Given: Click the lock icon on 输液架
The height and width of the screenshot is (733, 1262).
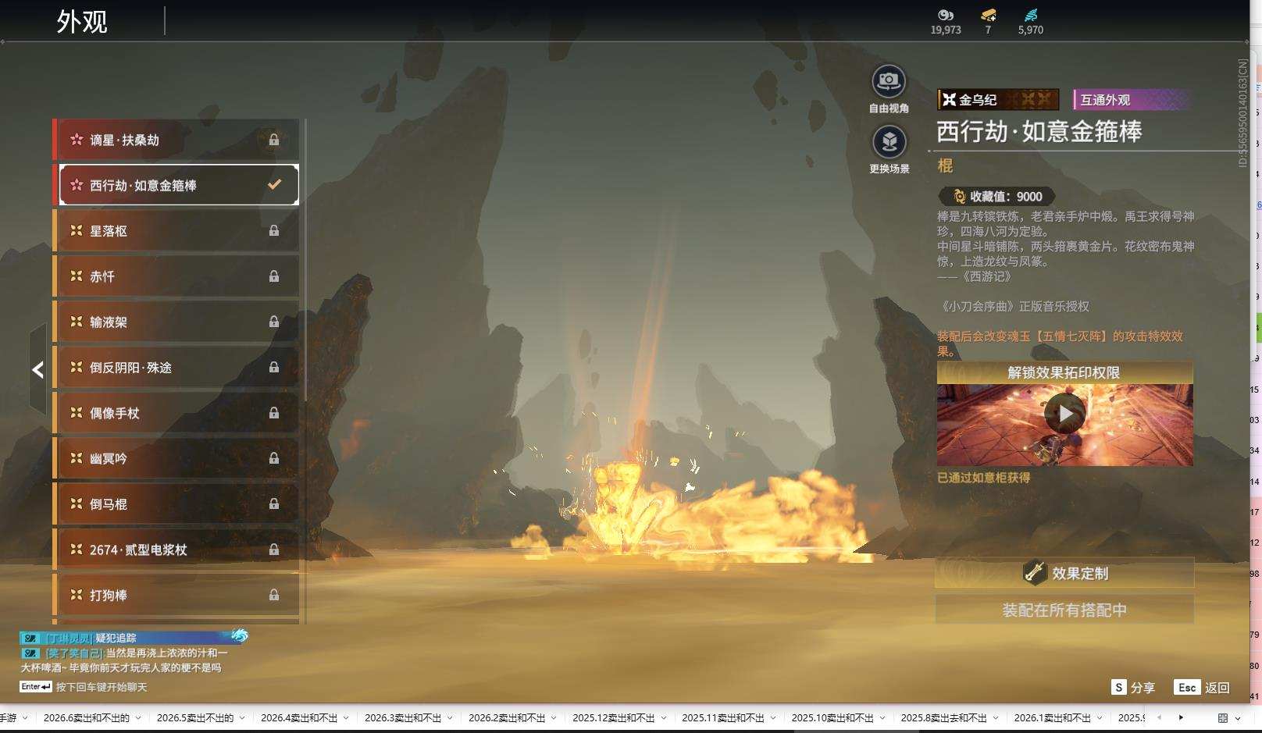Looking at the screenshot, I should click(274, 322).
